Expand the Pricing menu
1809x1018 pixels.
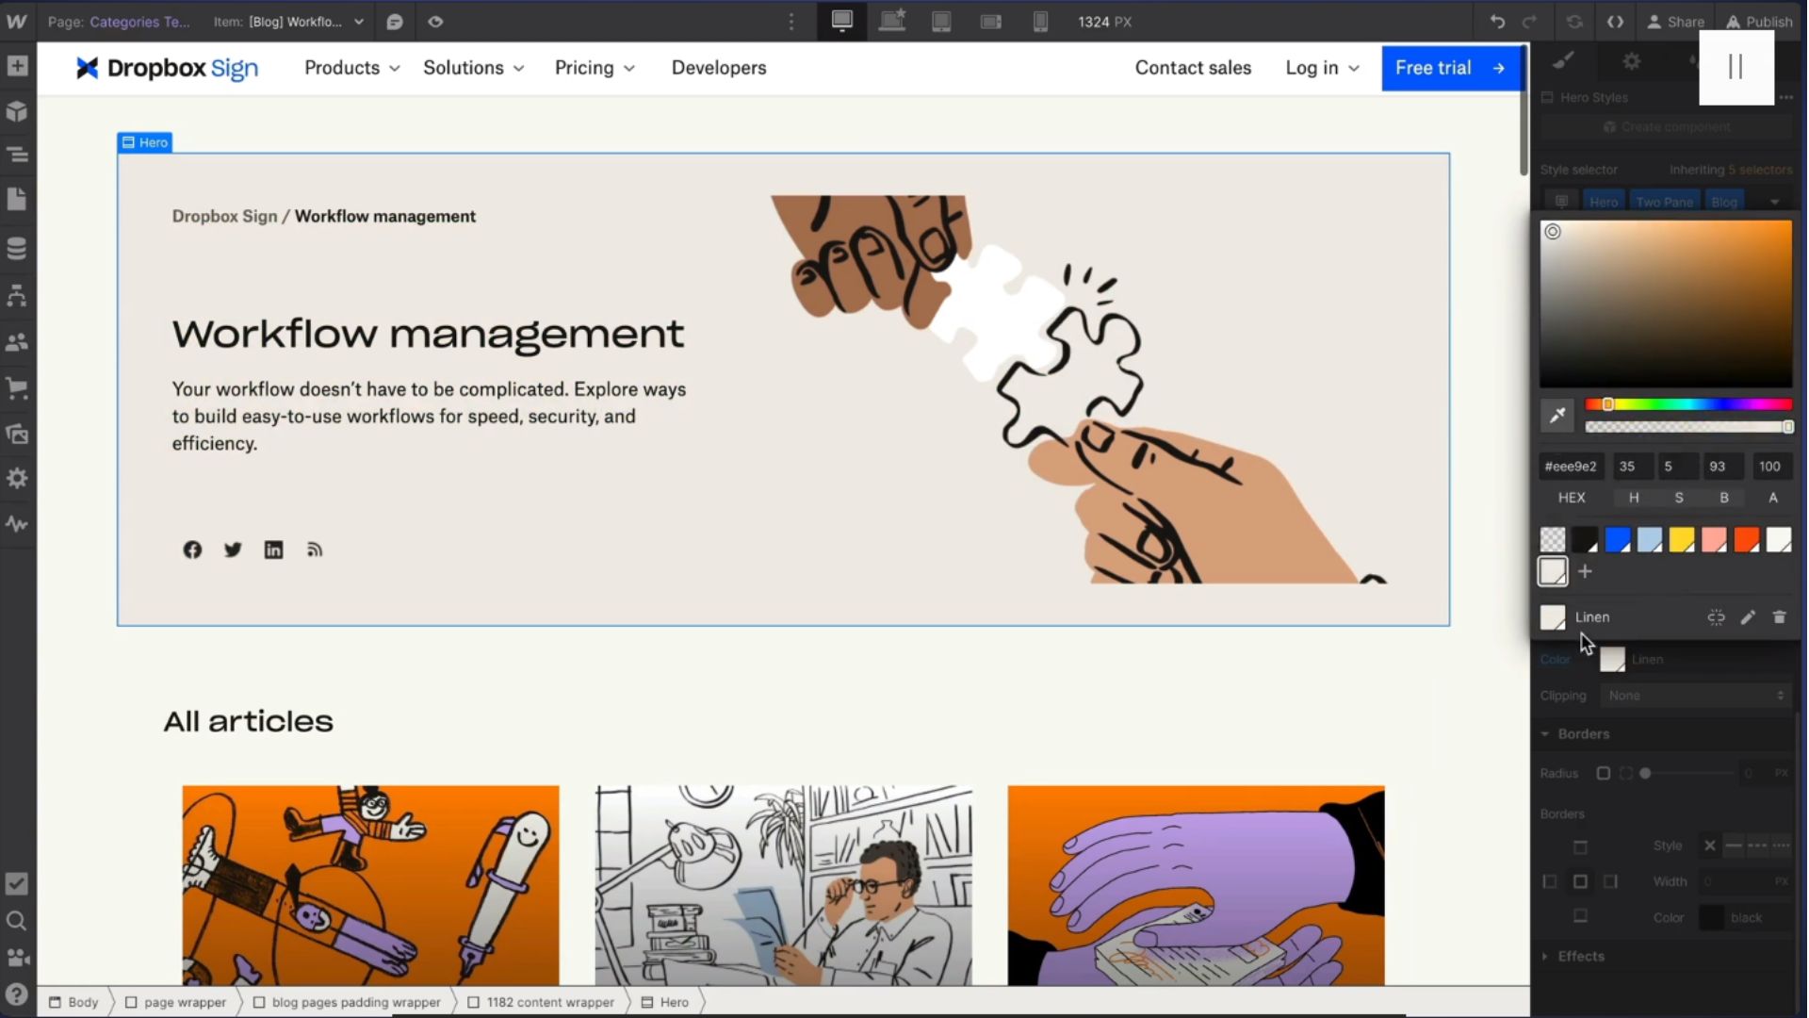click(595, 68)
